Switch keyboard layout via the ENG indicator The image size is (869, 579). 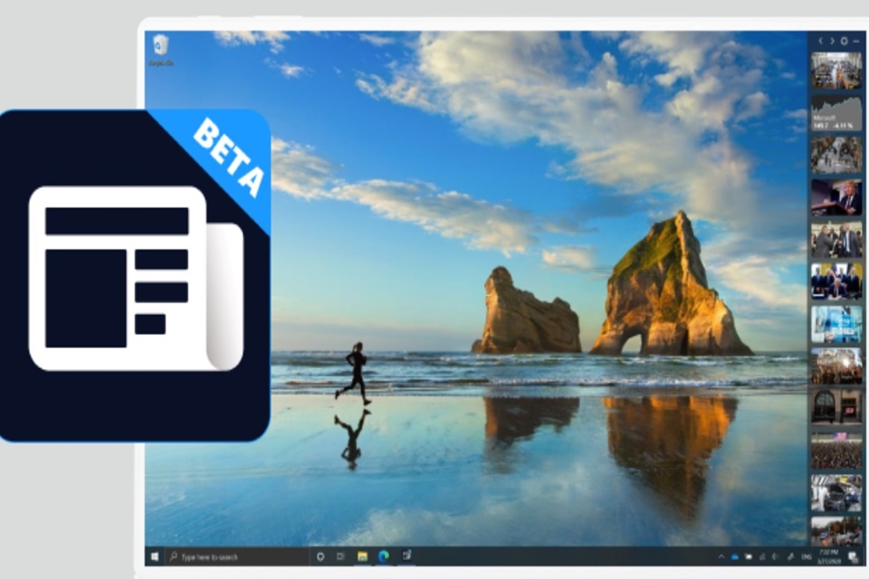(807, 556)
